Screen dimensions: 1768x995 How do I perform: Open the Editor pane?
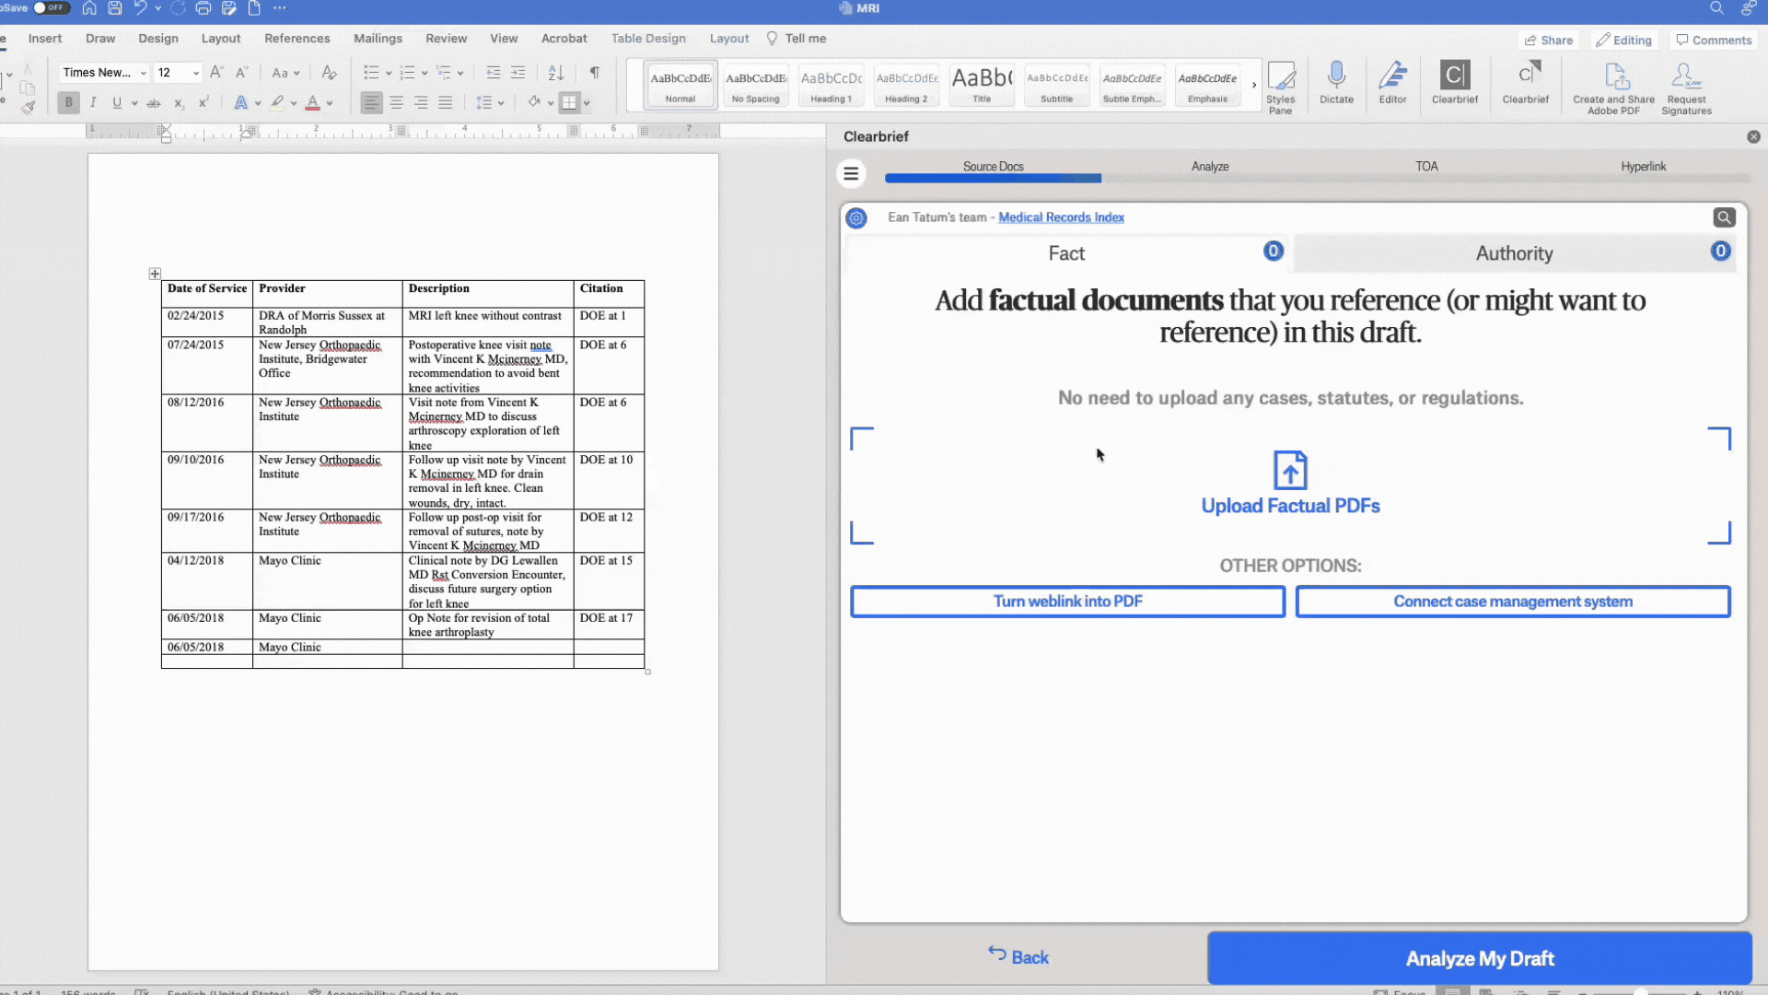(x=1392, y=83)
